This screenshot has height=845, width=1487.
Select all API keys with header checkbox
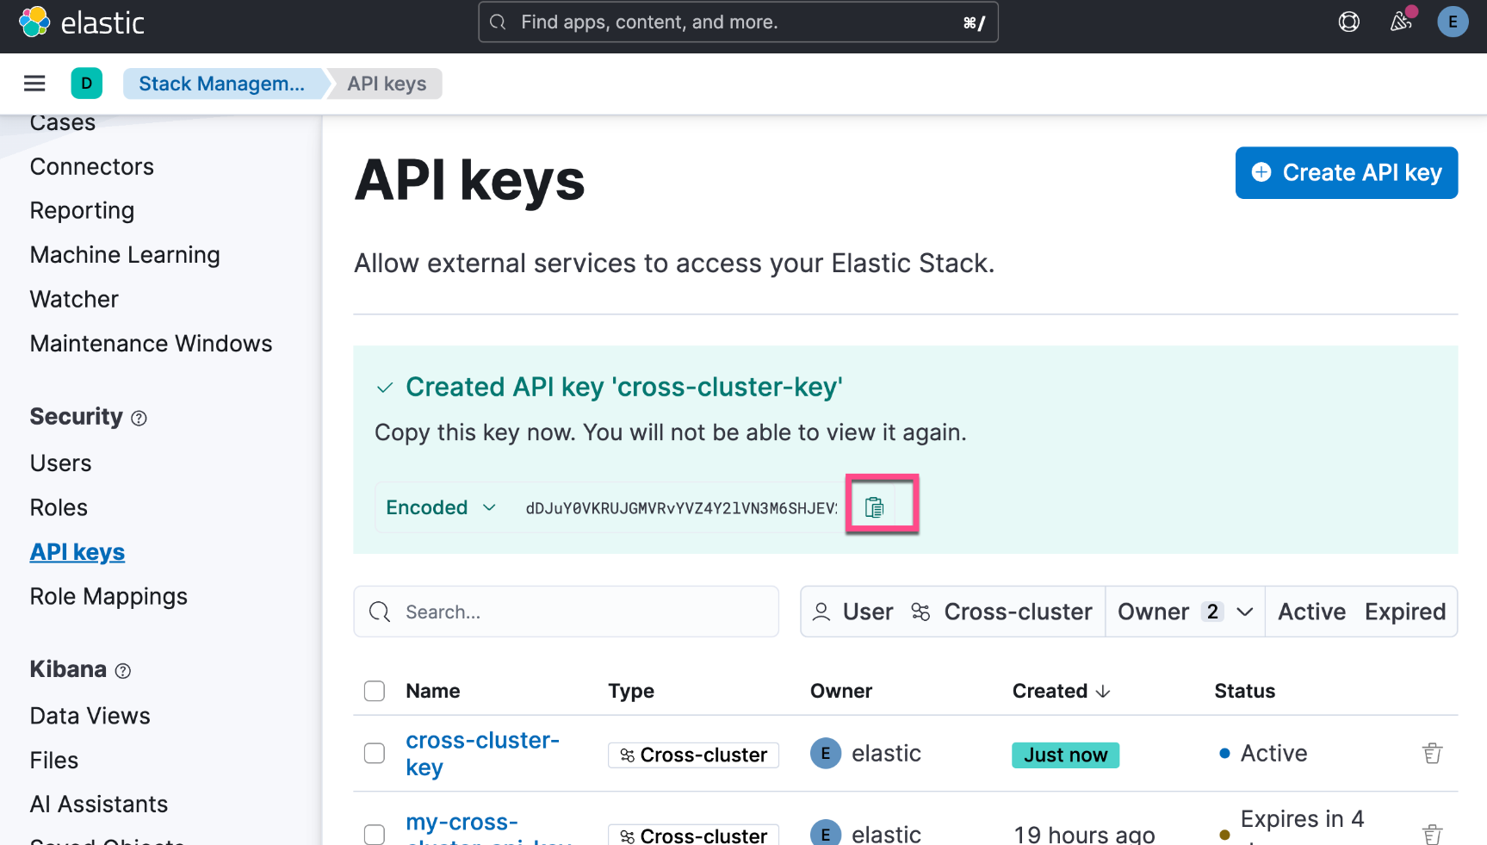[x=375, y=691]
